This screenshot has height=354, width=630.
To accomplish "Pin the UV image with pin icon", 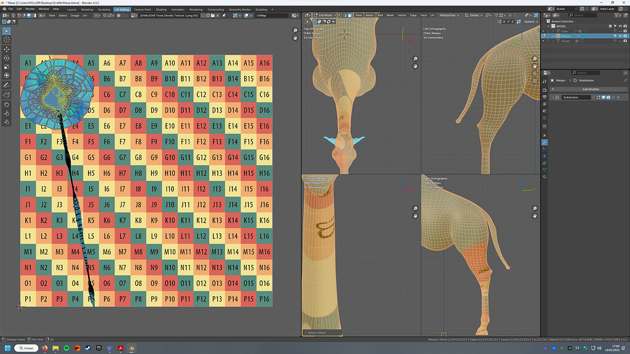I will coord(223,15).
